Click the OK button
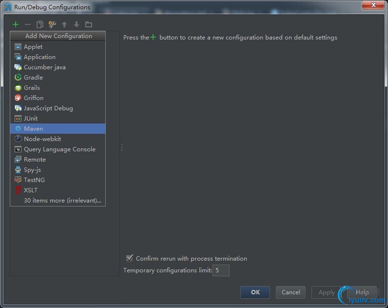 tap(255, 292)
